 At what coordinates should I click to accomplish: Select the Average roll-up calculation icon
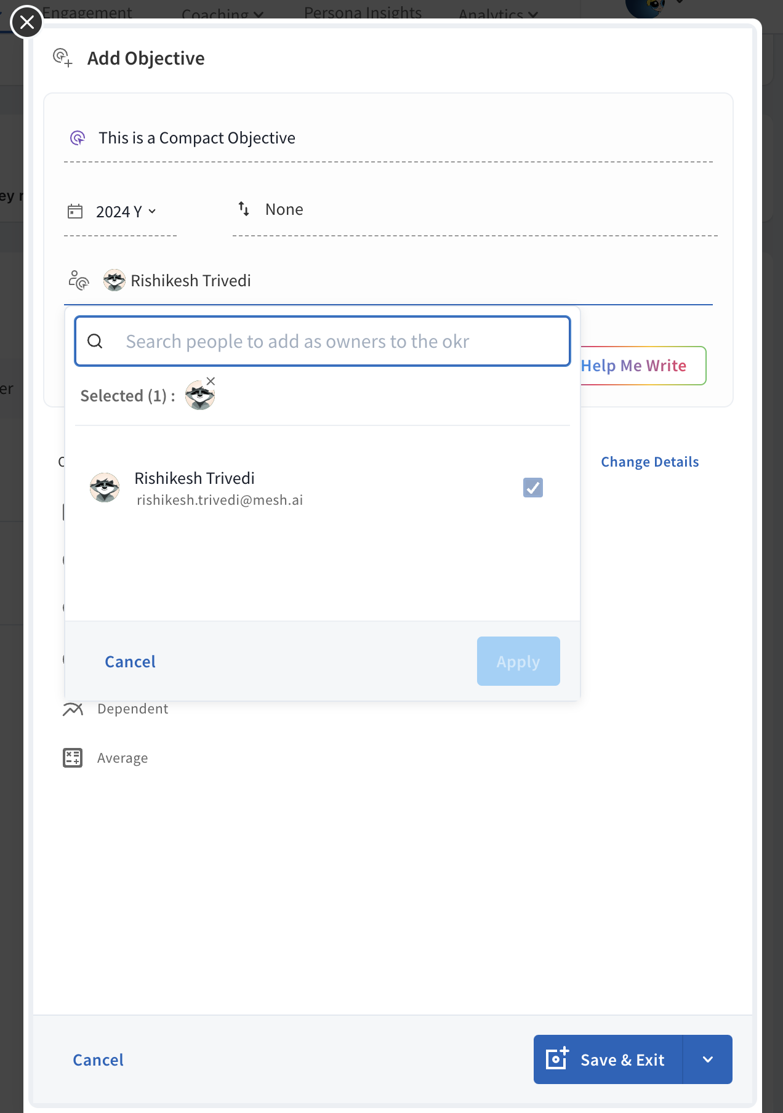coord(72,758)
